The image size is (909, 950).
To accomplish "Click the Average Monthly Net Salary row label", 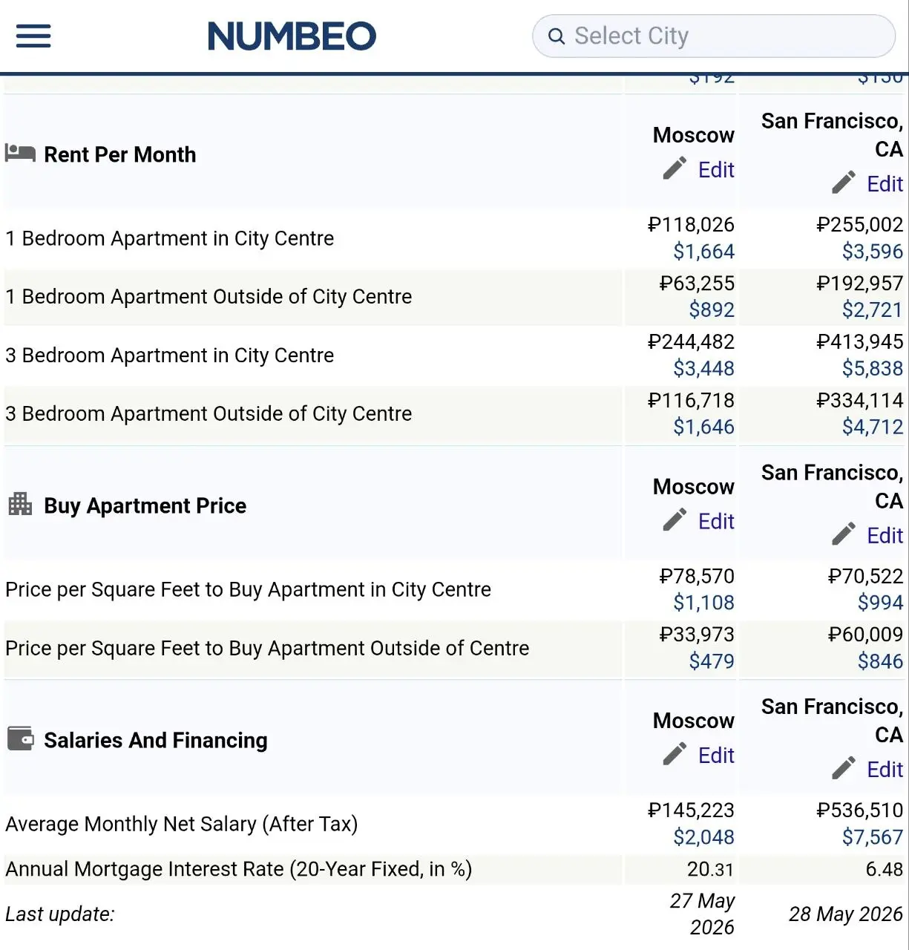I will (182, 824).
